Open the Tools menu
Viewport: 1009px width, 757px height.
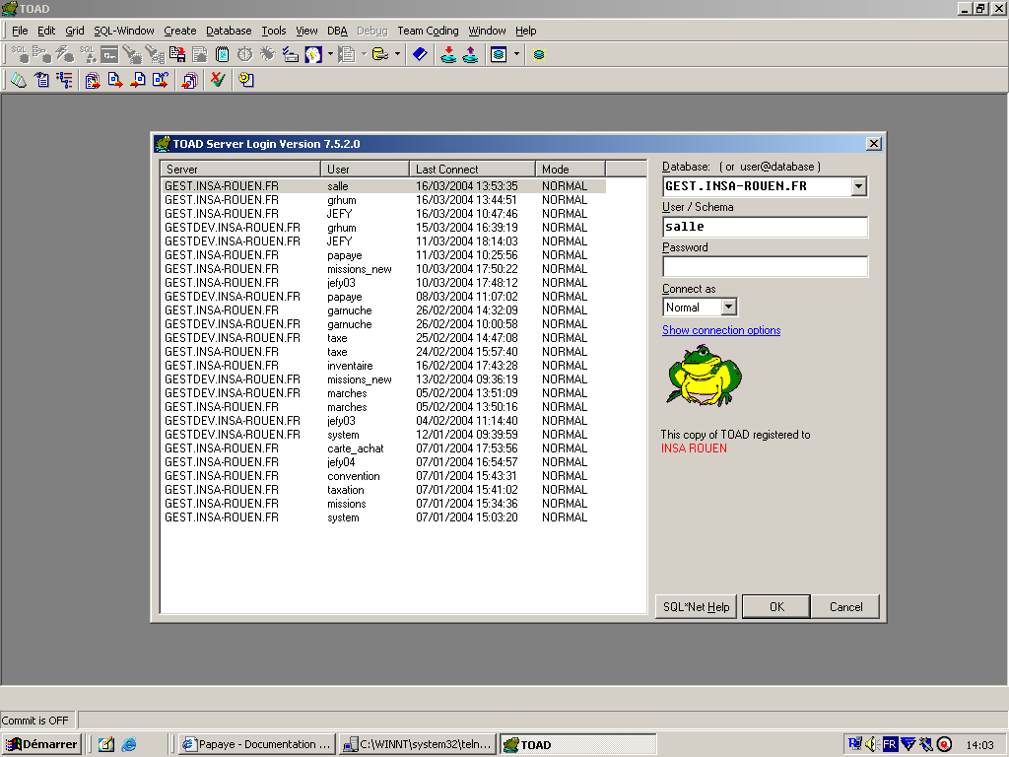pos(274,31)
